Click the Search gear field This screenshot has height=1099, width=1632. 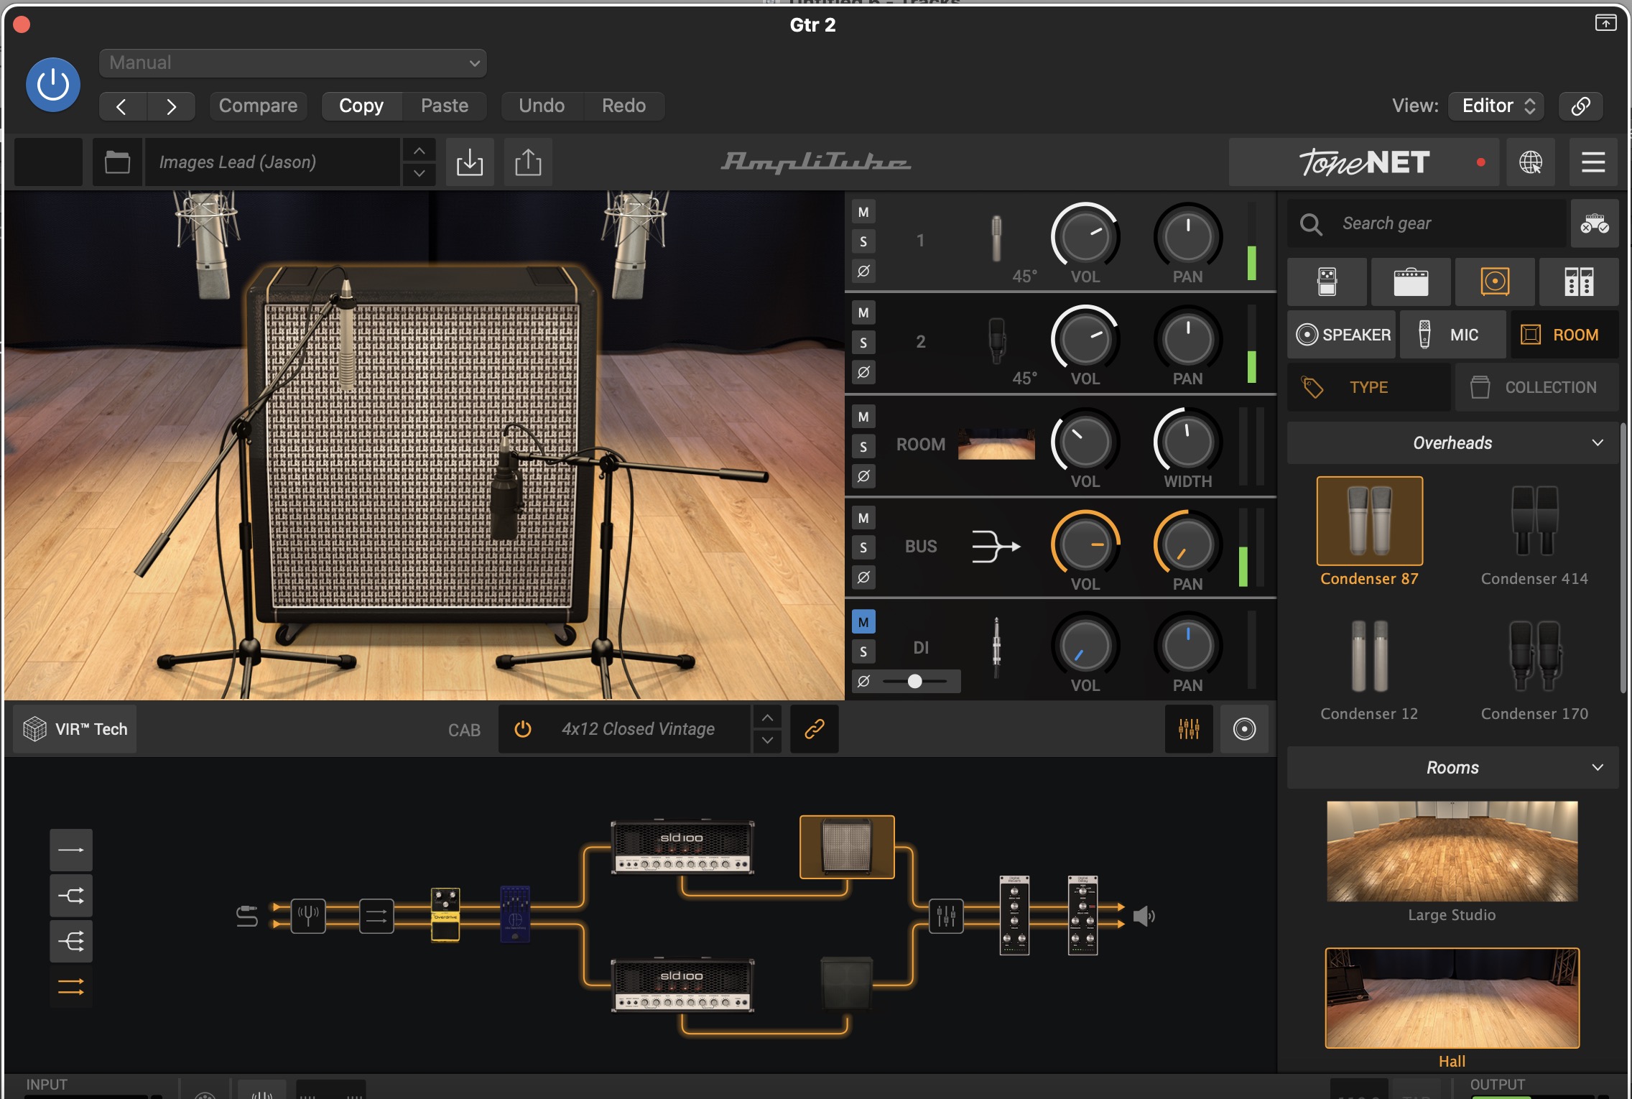(1427, 224)
